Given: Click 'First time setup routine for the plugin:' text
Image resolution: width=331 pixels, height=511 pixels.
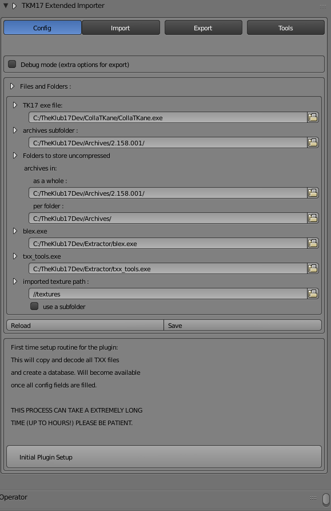Looking at the screenshot, I should point(65,347).
